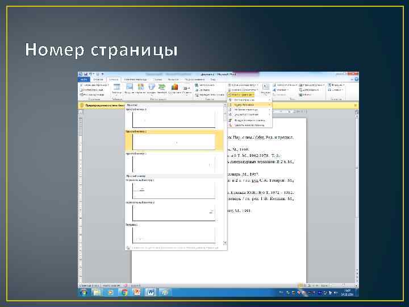
Task: Open the Фигуры (Shapes) gallery
Action: (x=151, y=89)
